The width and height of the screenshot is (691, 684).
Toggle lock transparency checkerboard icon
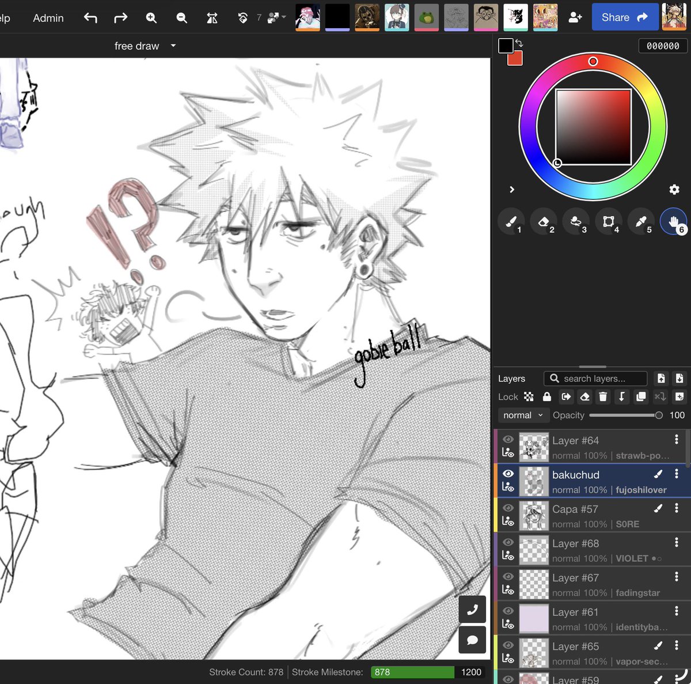click(529, 396)
